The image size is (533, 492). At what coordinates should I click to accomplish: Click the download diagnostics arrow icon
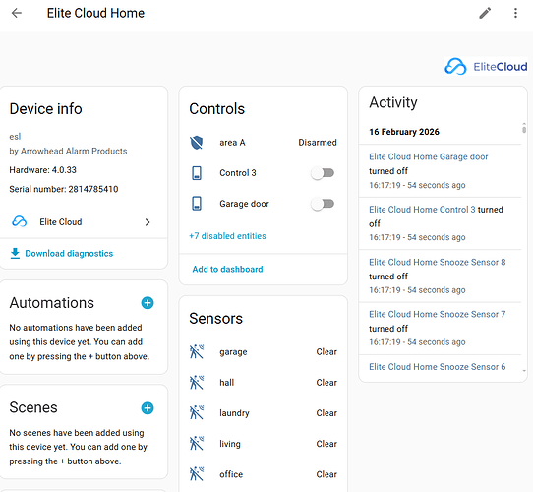pyautogui.click(x=15, y=254)
